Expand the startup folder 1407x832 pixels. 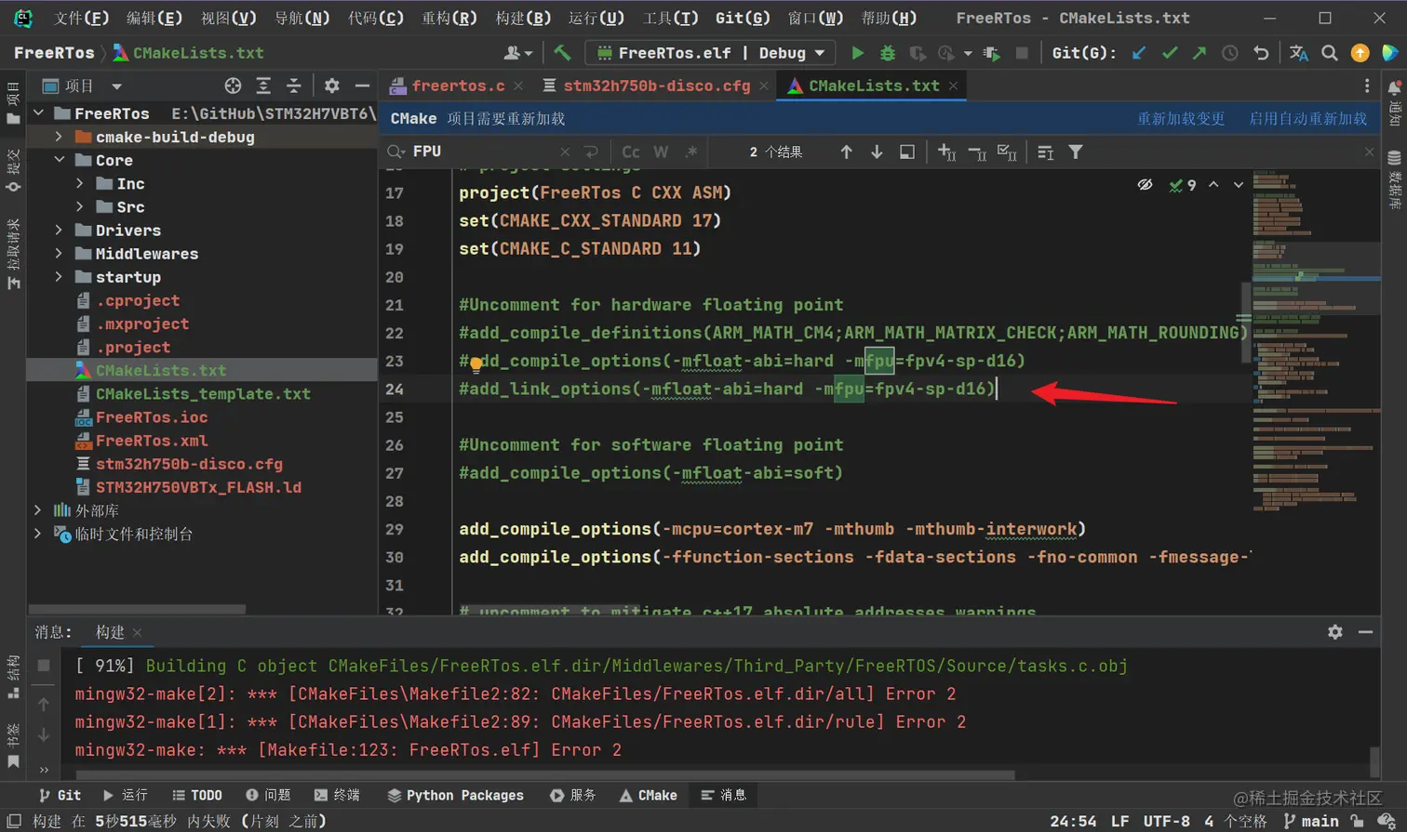pyautogui.click(x=59, y=277)
